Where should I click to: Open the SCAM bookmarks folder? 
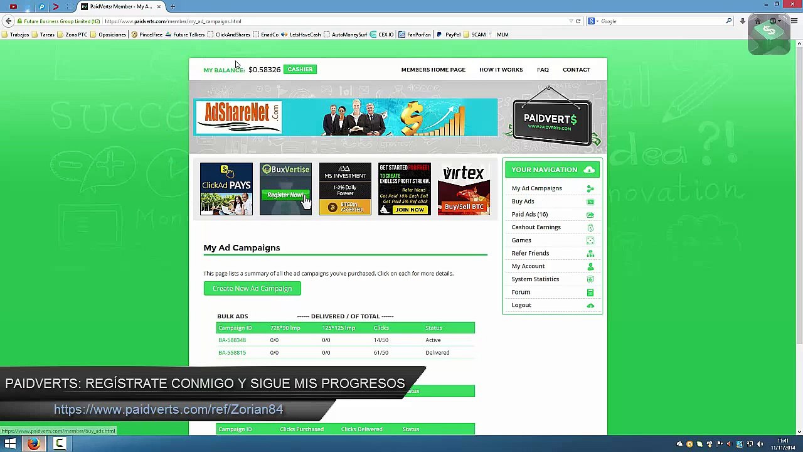(475, 35)
